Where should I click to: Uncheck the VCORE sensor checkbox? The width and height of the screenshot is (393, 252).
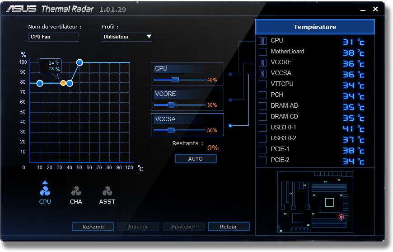tap(262, 62)
